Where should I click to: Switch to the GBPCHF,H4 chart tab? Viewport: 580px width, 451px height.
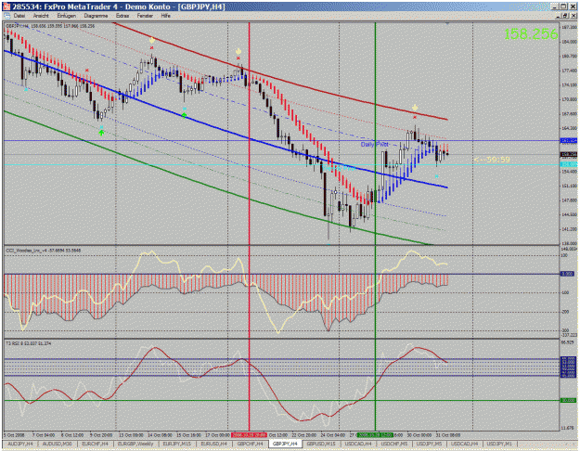click(250, 444)
